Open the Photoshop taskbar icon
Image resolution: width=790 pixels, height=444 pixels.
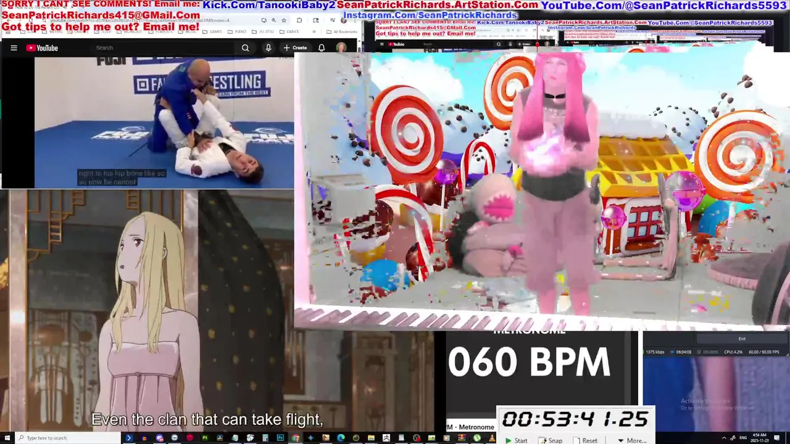pyautogui.click(x=280, y=438)
